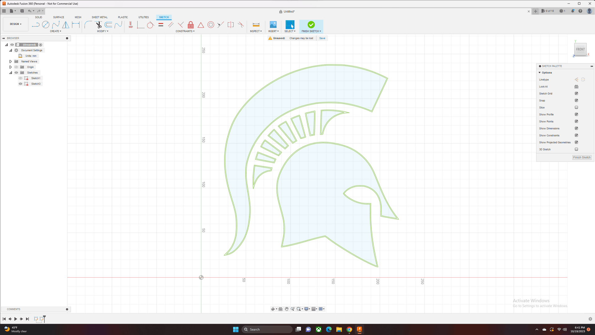This screenshot has height=335, width=595.
Task: Select Sketch3 in the browser tree
Action: click(x=36, y=84)
